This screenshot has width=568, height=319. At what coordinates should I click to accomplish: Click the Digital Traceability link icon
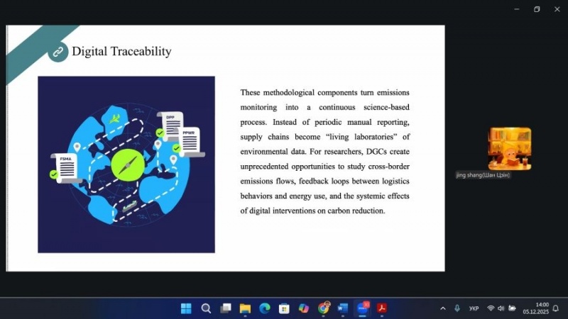[x=58, y=52]
